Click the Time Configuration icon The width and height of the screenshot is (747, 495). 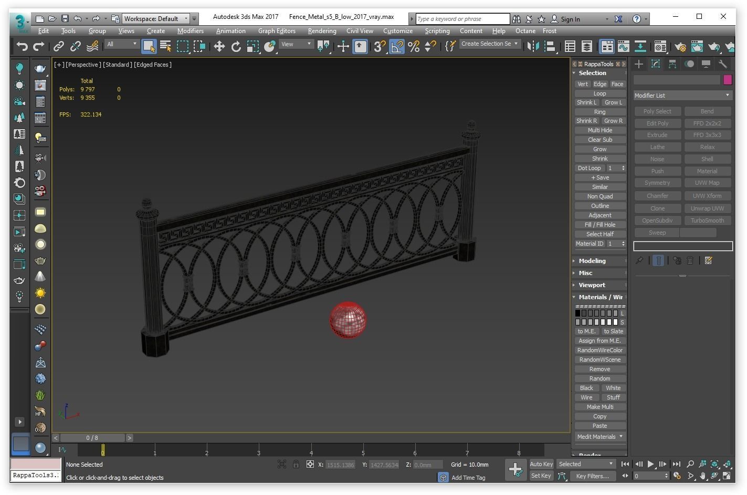[x=677, y=476]
